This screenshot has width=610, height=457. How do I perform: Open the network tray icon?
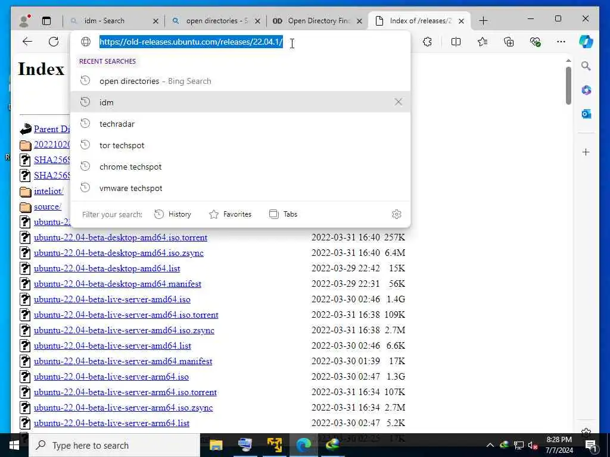click(519, 445)
